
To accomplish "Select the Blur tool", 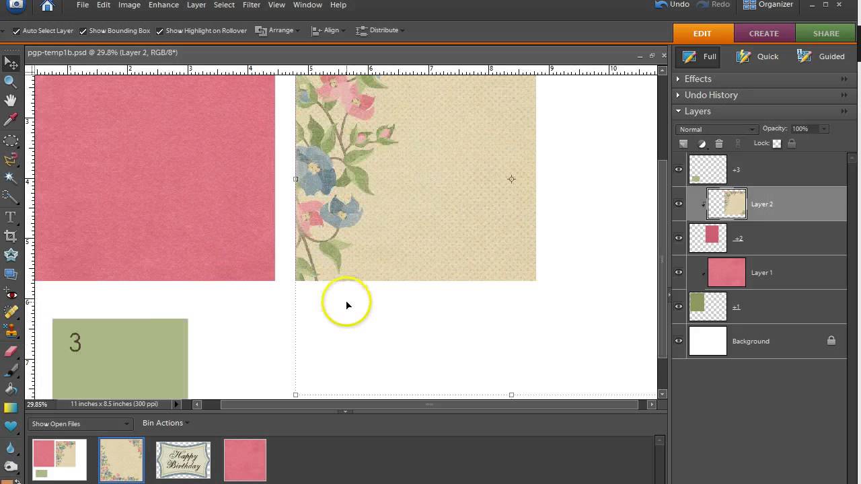I will click(11, 447).
